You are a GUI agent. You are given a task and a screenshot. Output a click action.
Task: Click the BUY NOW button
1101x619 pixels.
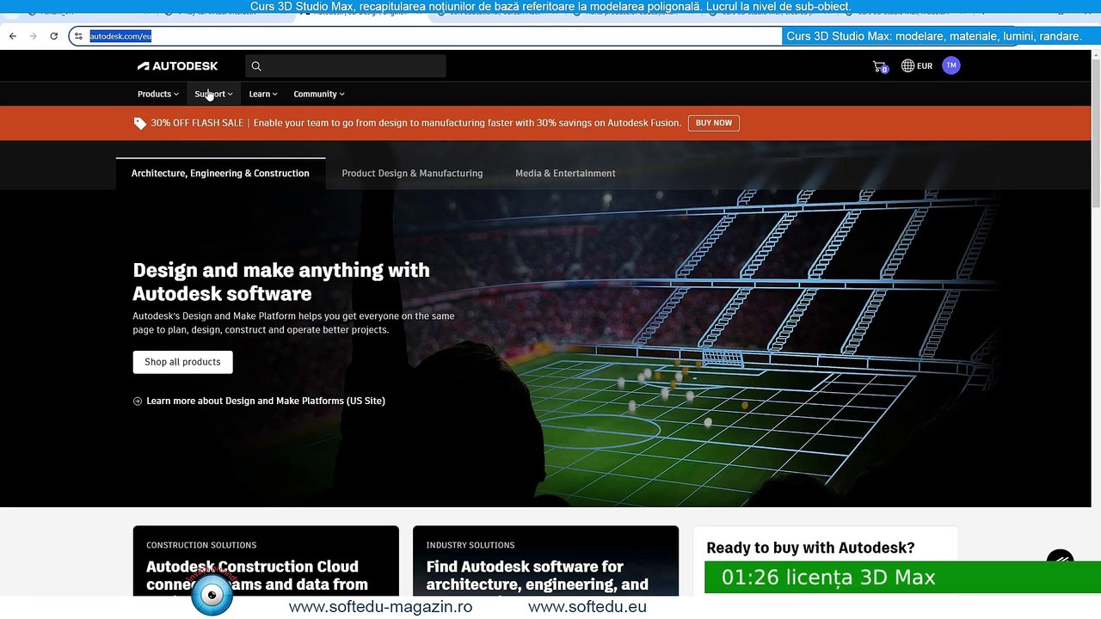pos(714,123)
